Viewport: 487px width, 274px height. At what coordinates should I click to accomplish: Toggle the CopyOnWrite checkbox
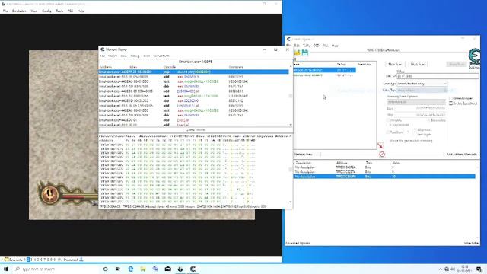[388, 125]
